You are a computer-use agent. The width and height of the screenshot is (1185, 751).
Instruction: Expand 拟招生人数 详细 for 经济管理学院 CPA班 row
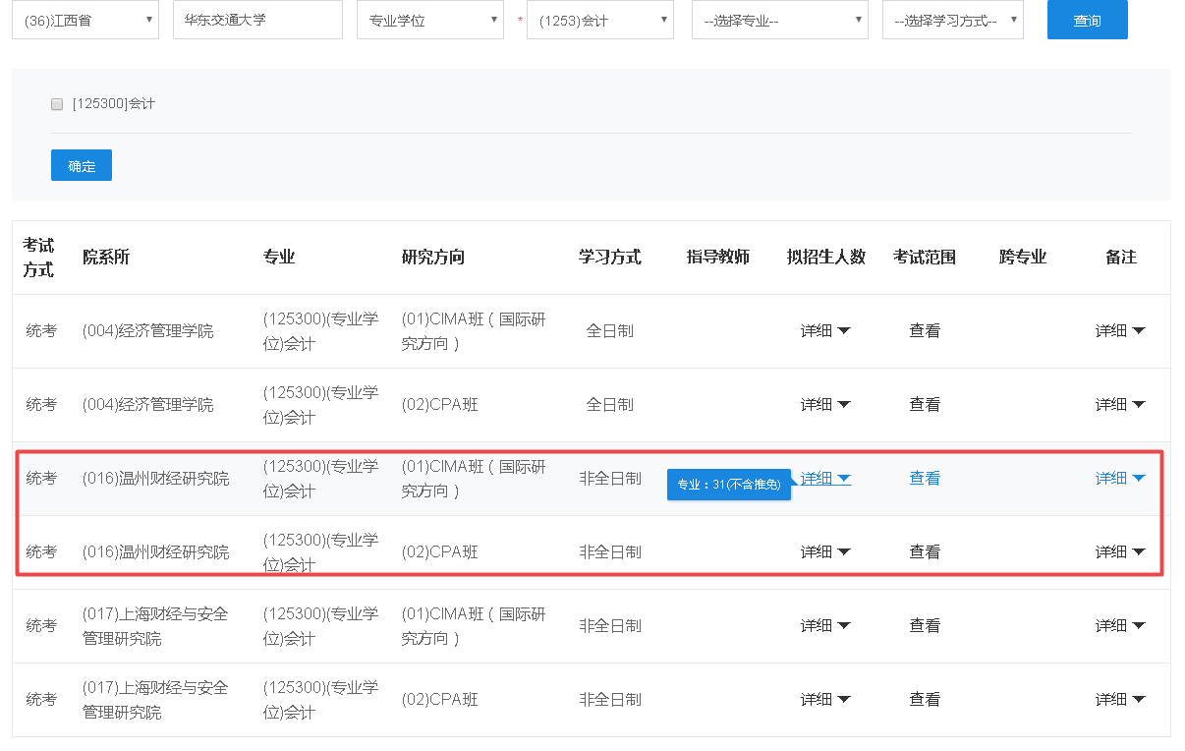coord(825,405)
